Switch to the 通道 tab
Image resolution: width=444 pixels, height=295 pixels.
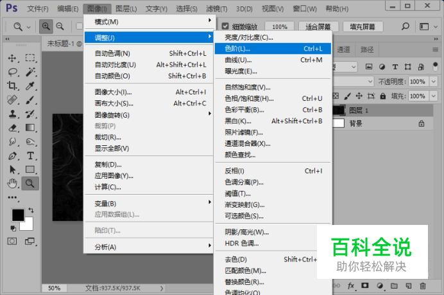343,49
